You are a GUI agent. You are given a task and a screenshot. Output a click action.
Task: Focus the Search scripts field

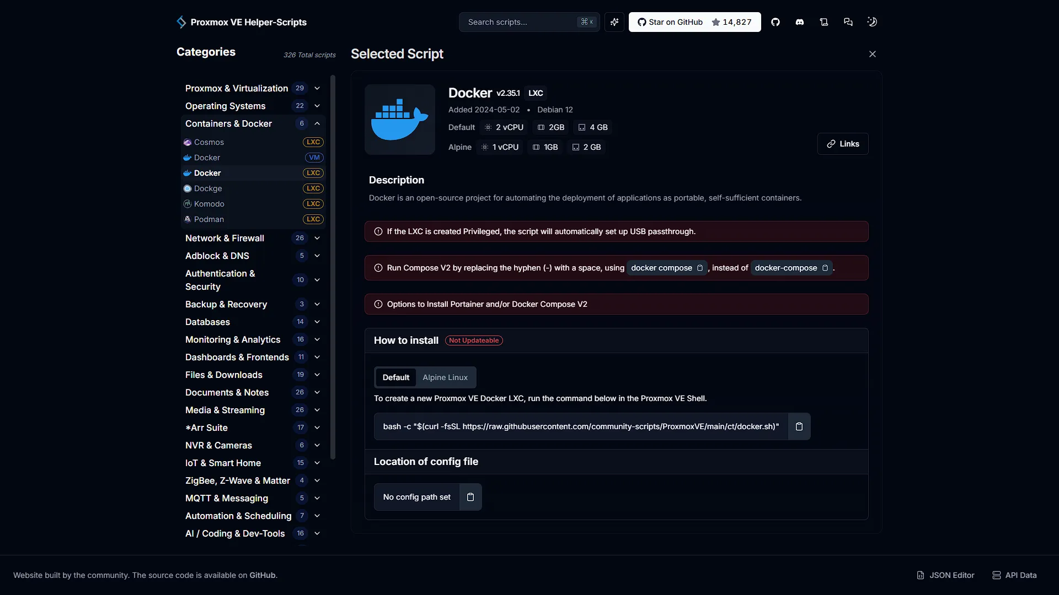[529, 22]
